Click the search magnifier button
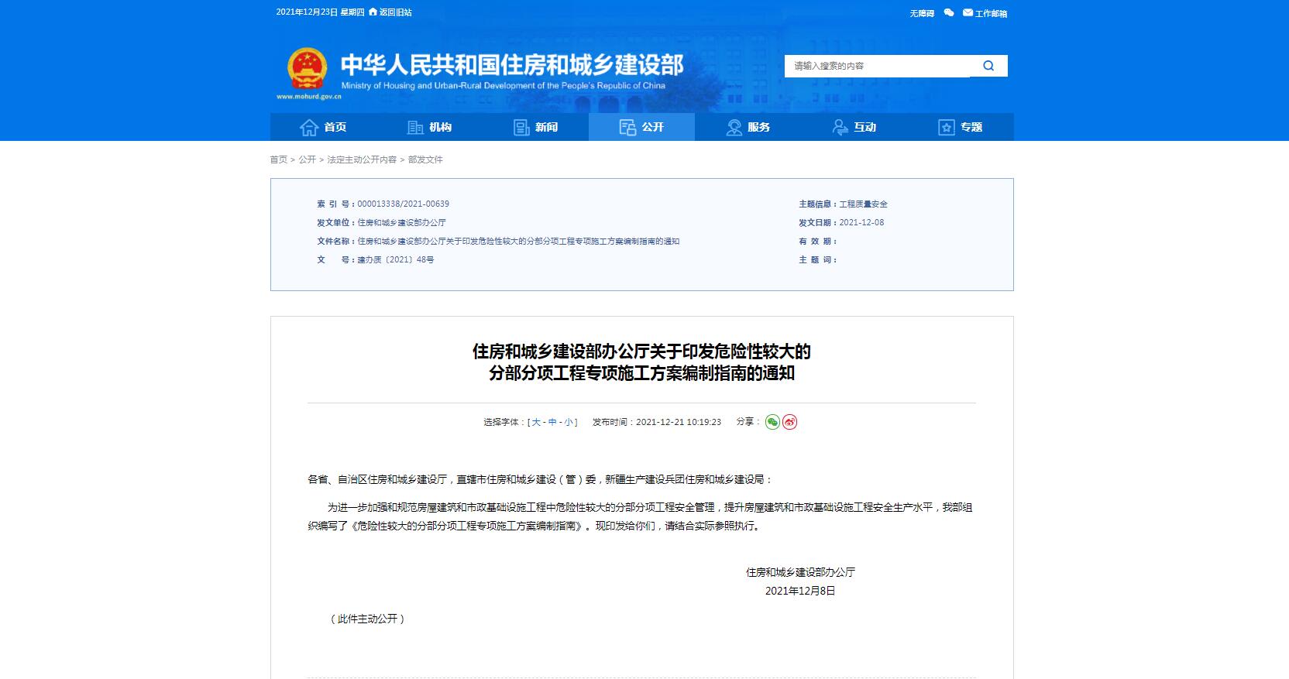 click(x=988, y=66)
